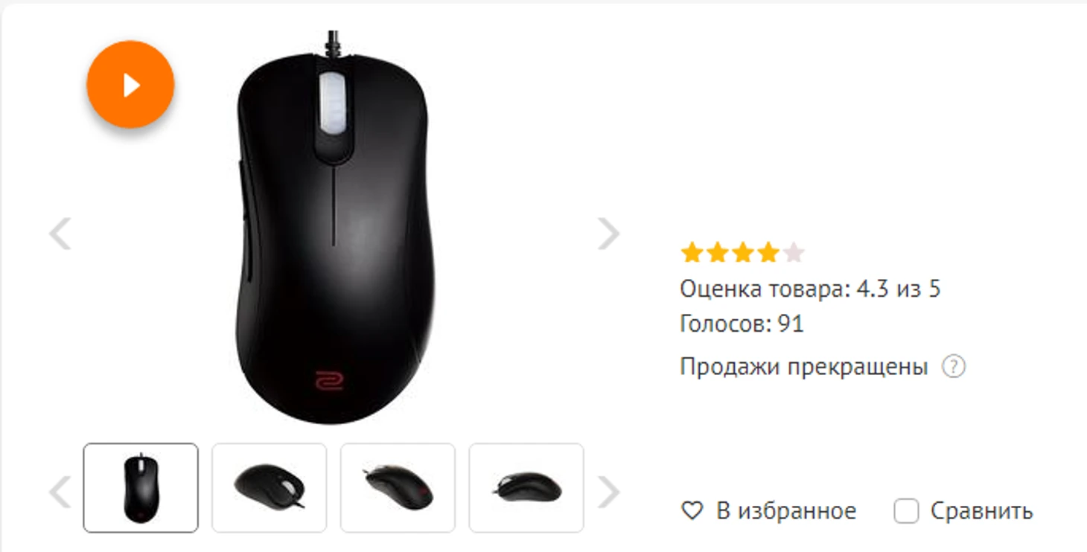Tick the Сравнить checkbox
Image resolution: width=1087 pixels, height=552 pixels.
pyautogui.click(x=906, y=511)
